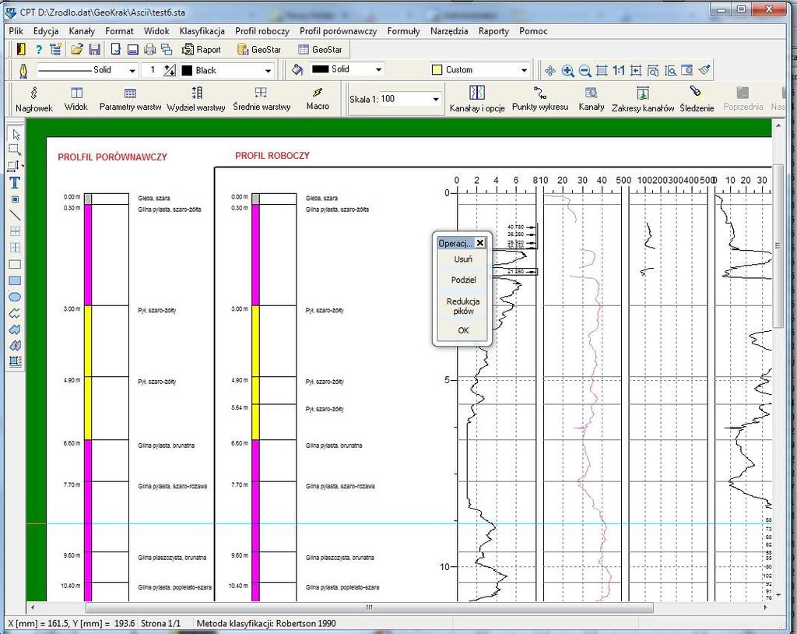Click the 'PROLFIL PORÓWNAWCZY' heading
Viewport: 797px width, 634px height.
(x=112, y=157)
